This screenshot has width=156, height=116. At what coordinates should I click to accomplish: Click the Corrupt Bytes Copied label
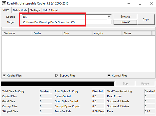[67, 106]
